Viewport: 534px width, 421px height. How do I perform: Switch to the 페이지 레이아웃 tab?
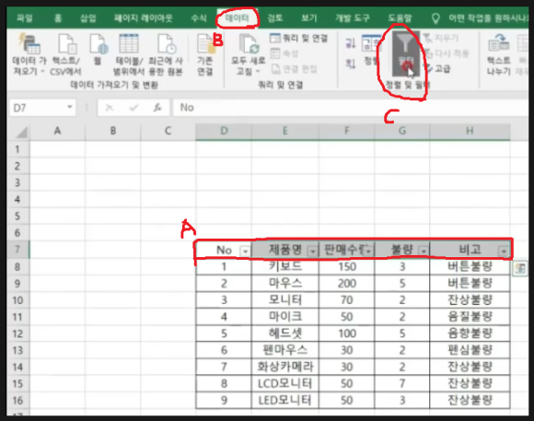pos(144,18)
